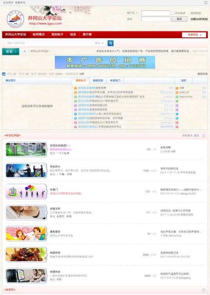
Task: Click 设为首页 link
Action: coord(8,3)
